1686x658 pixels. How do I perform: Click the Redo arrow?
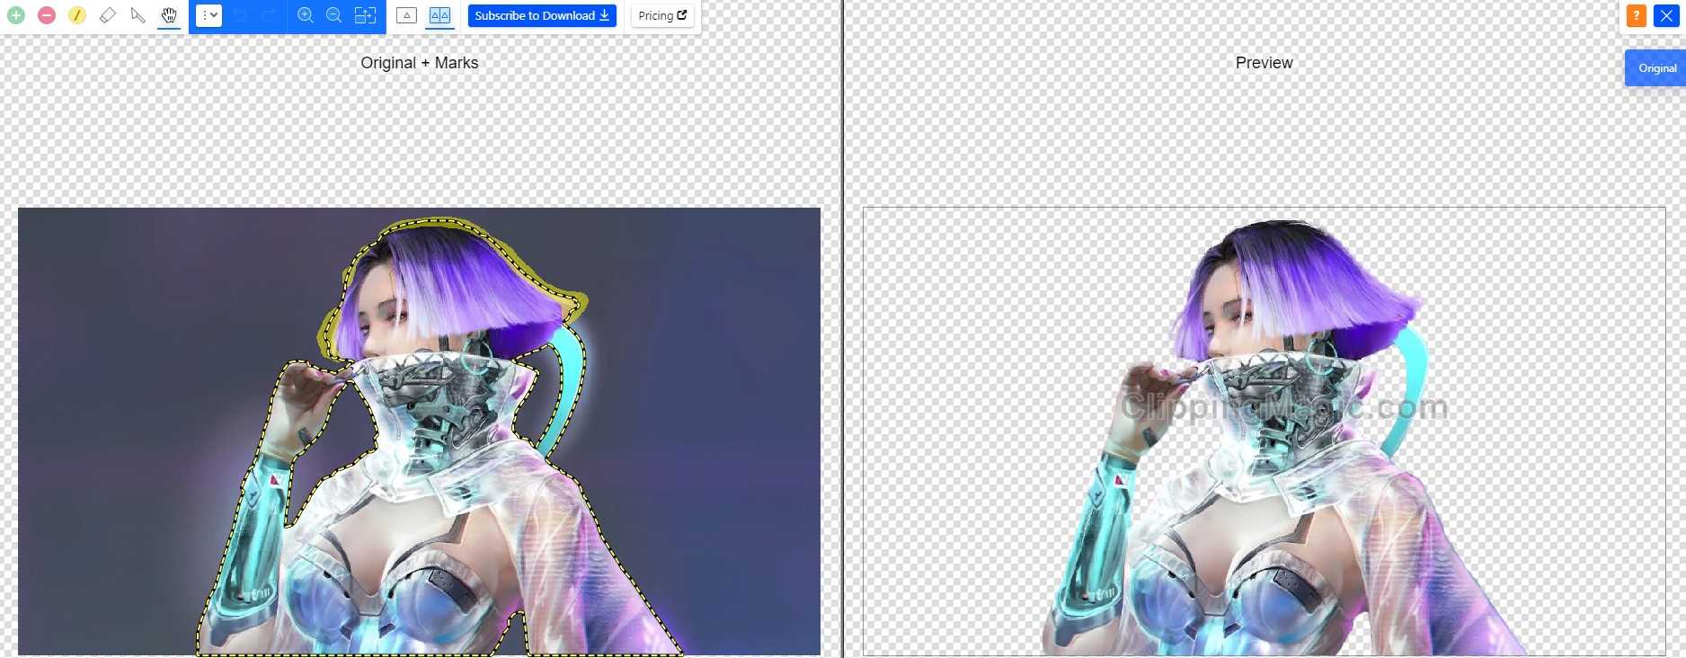(269, 15)
